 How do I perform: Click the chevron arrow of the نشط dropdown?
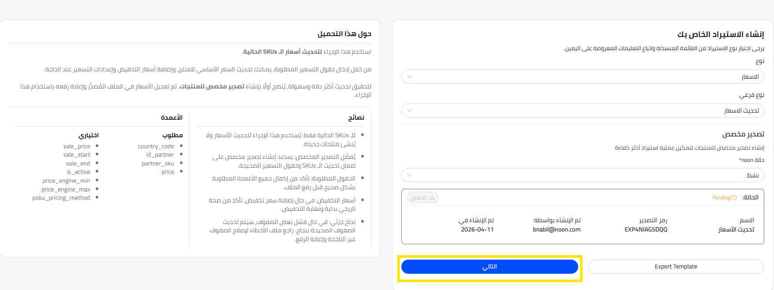[409, 175]
